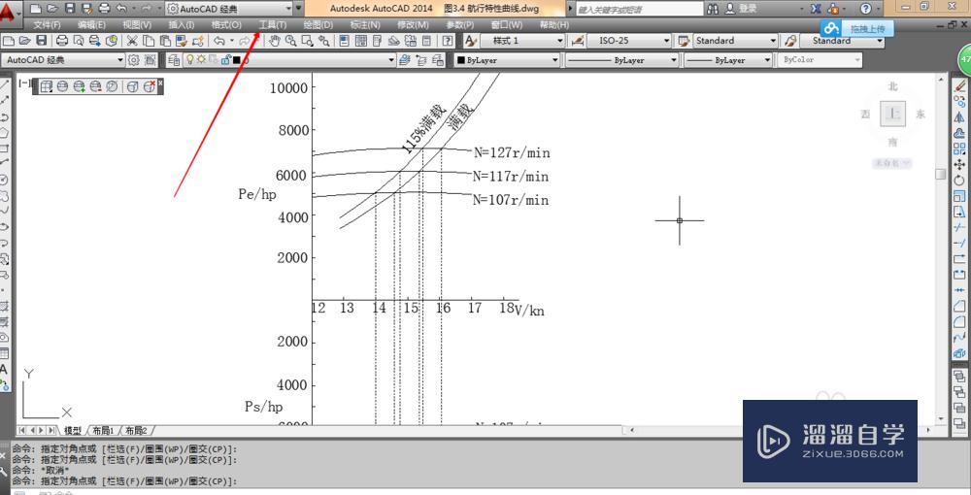
Task: Click the black current layer color swatch
Action: pyautogui.click(x=237, y=60)
